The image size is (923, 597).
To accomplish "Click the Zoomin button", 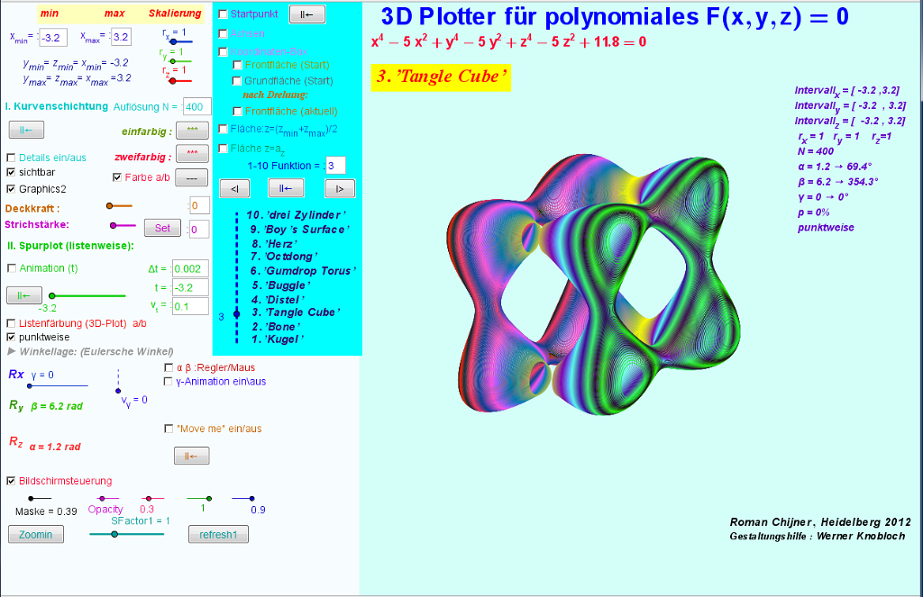I will tap(36, 535).
